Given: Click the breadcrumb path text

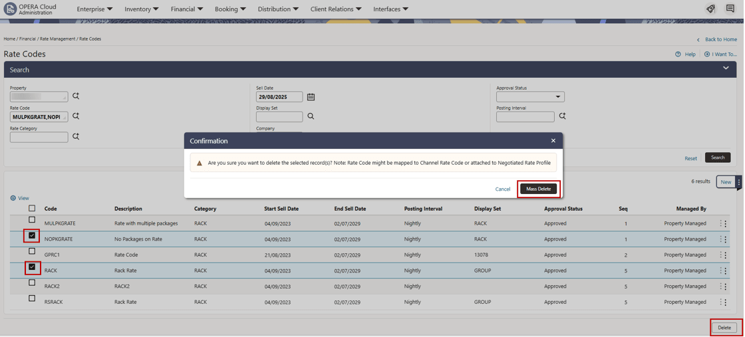Looking at the screenshot, I should click(x=53, y=39).
